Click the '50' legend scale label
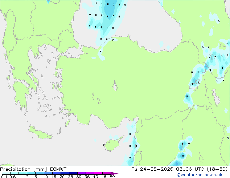230x178 pixels. [112, 177]
